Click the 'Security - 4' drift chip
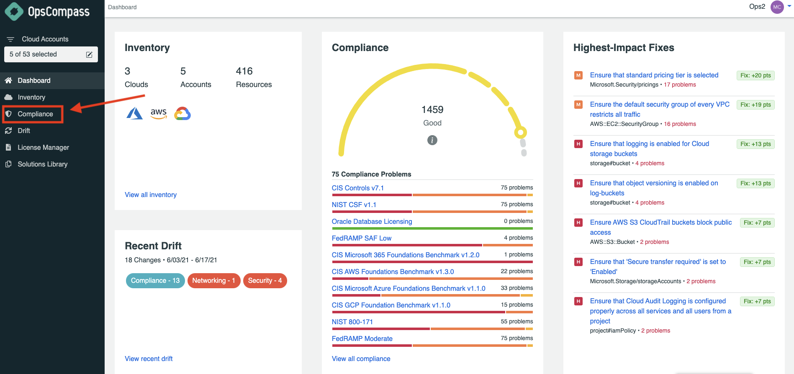Image resolution: width=794 pixels, height=374 pixels. click(265, 281)
